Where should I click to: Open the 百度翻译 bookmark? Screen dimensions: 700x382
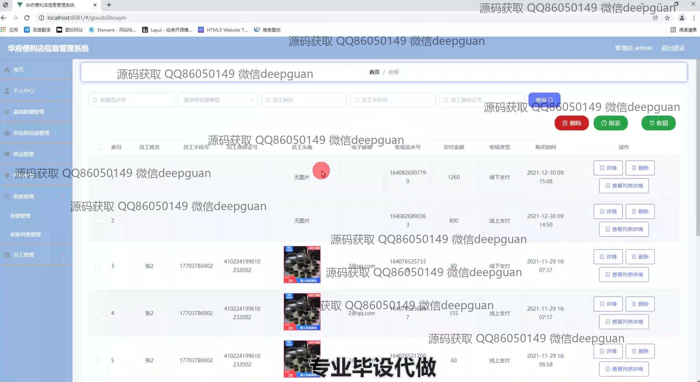[37, 30]
